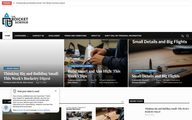Viewport: 192px width, 120px height.
Task: Click author Commander Blastoff link
Action: tap(140, 81)
